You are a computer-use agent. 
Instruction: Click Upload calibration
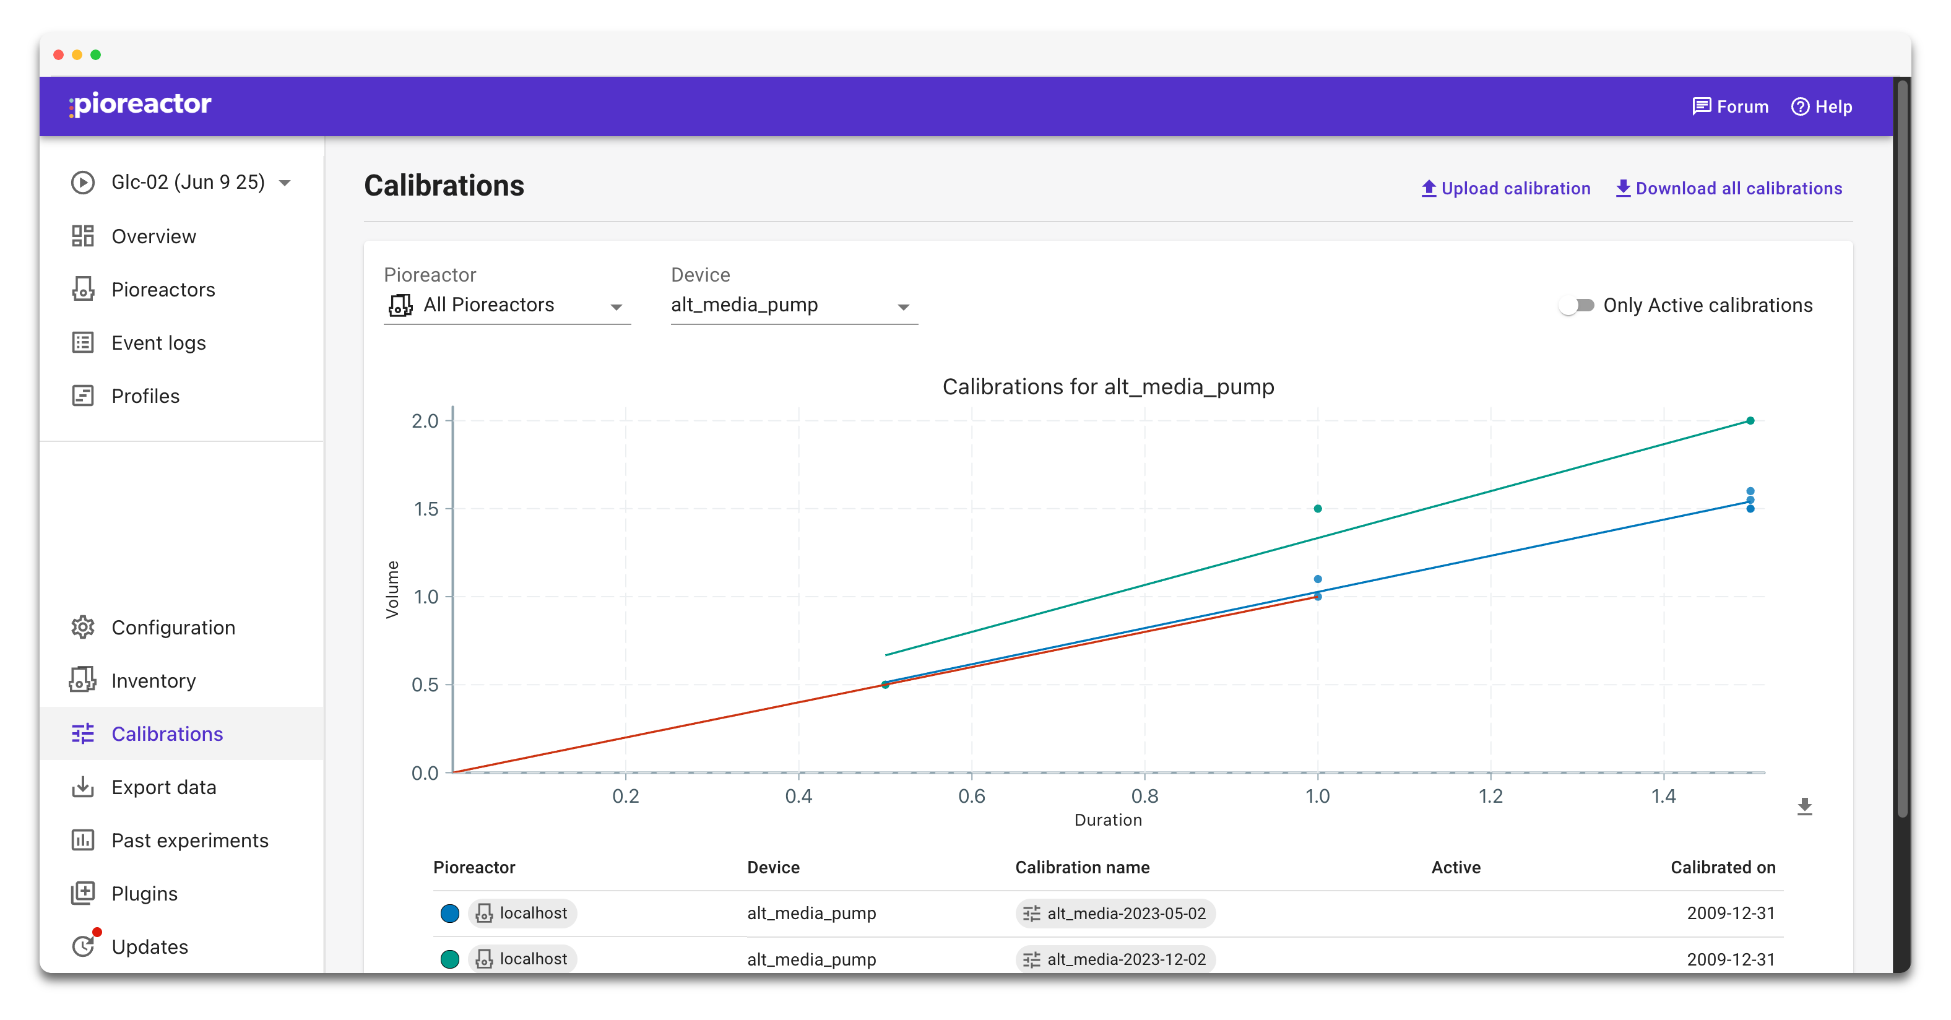pyautogui.click(x=1506, y=189)
